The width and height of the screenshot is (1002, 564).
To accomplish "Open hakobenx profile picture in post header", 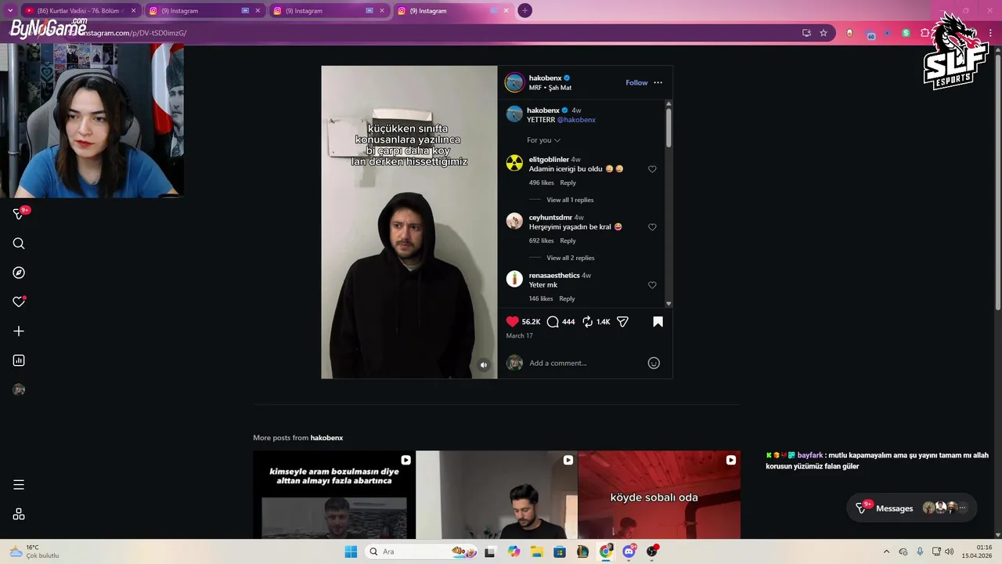I will [x=514, y=82].
